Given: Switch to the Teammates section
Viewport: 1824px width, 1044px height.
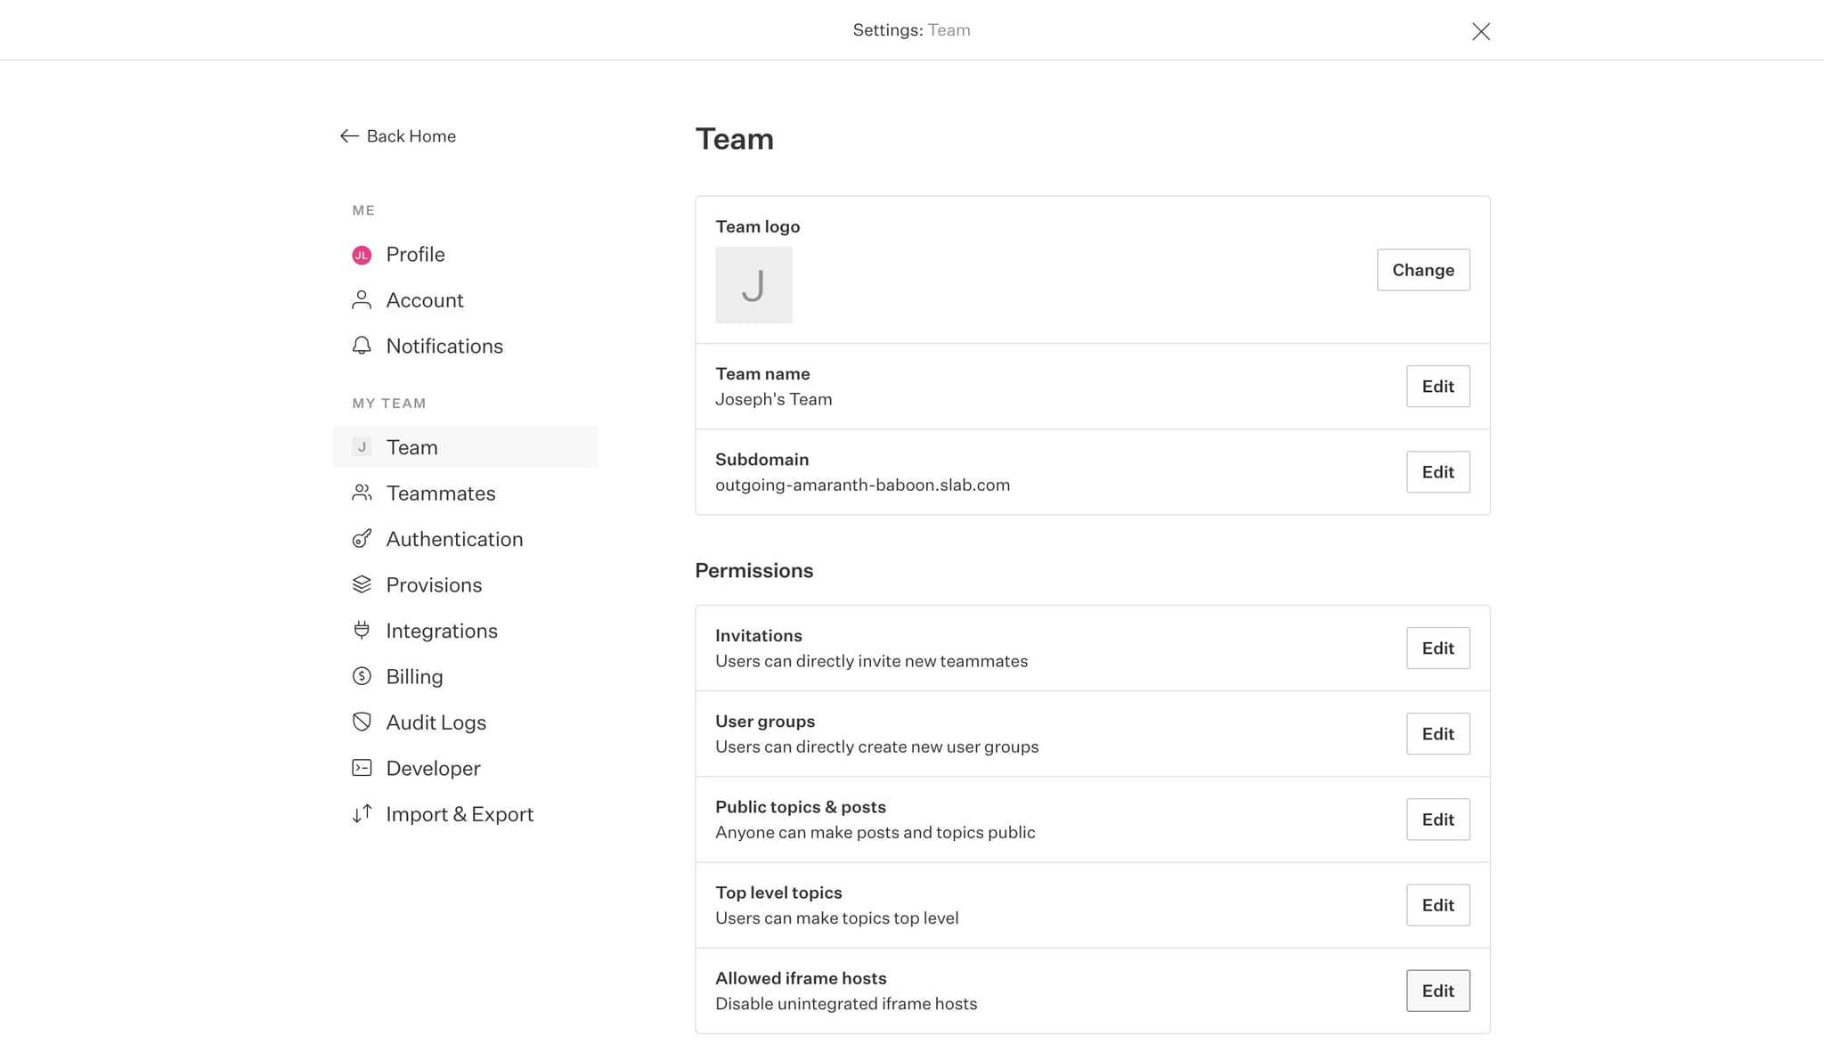Looking at the screenshot, I should (x=441, y=493).
